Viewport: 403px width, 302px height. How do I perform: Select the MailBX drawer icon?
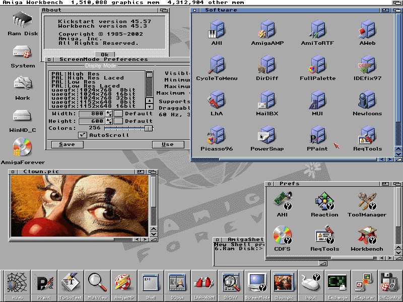[267, 100]
